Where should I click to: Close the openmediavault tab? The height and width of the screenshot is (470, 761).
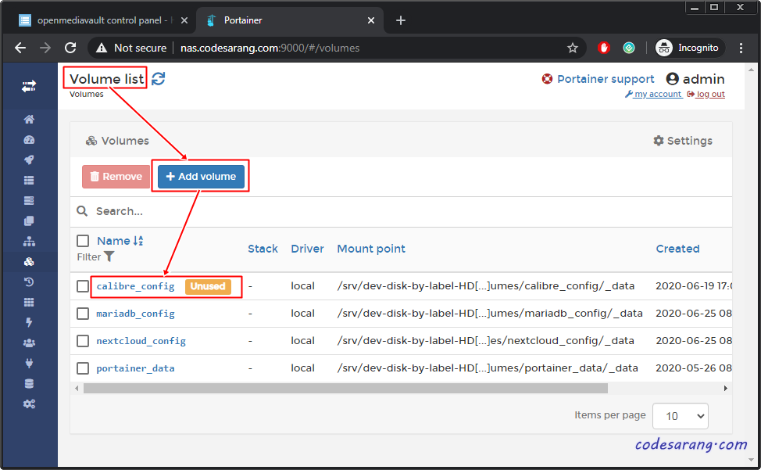(x=184, y=20)
